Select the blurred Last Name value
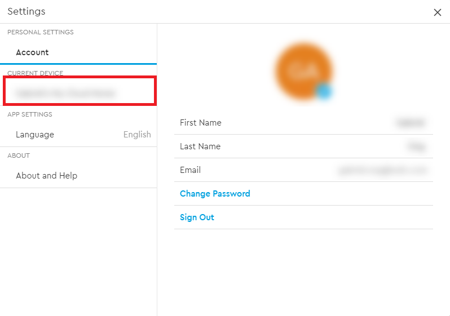450x316 pixels. pos(416,146)
